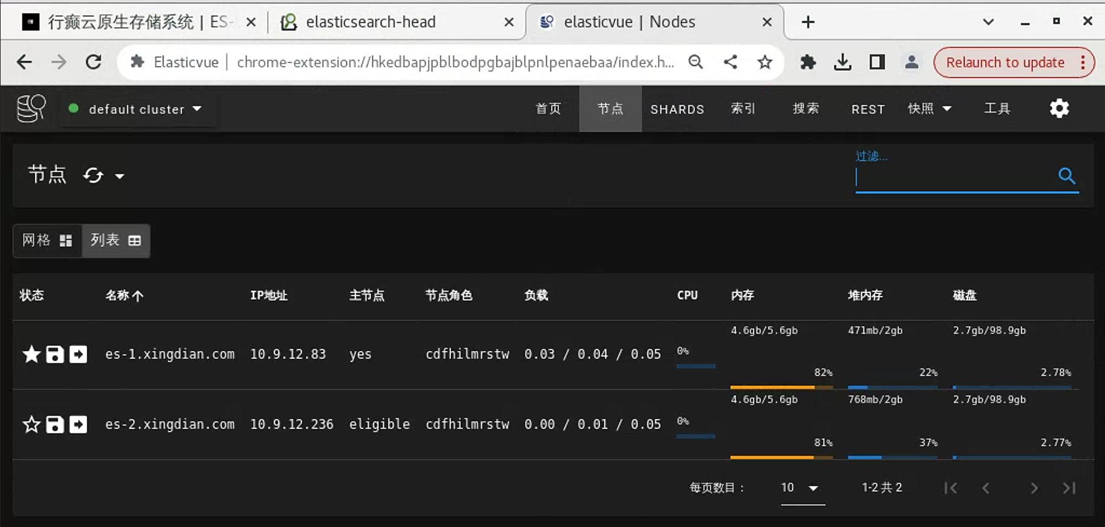Viewport: 1105px width, 527px height.
Task: Click the data save icon for es-1
Action: coord(55,354)
